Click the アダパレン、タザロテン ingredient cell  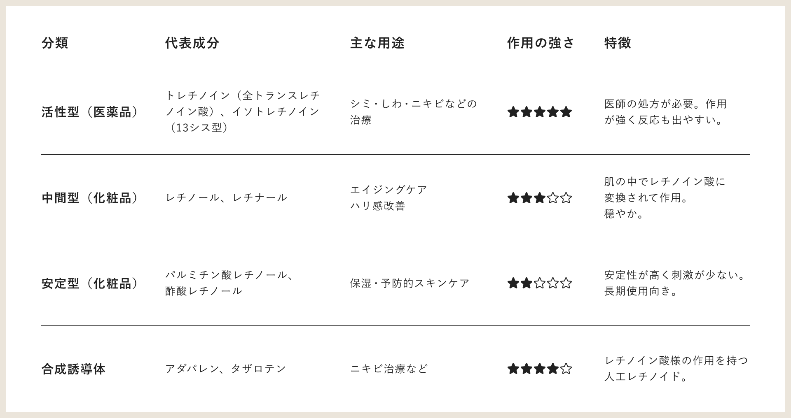226,369
